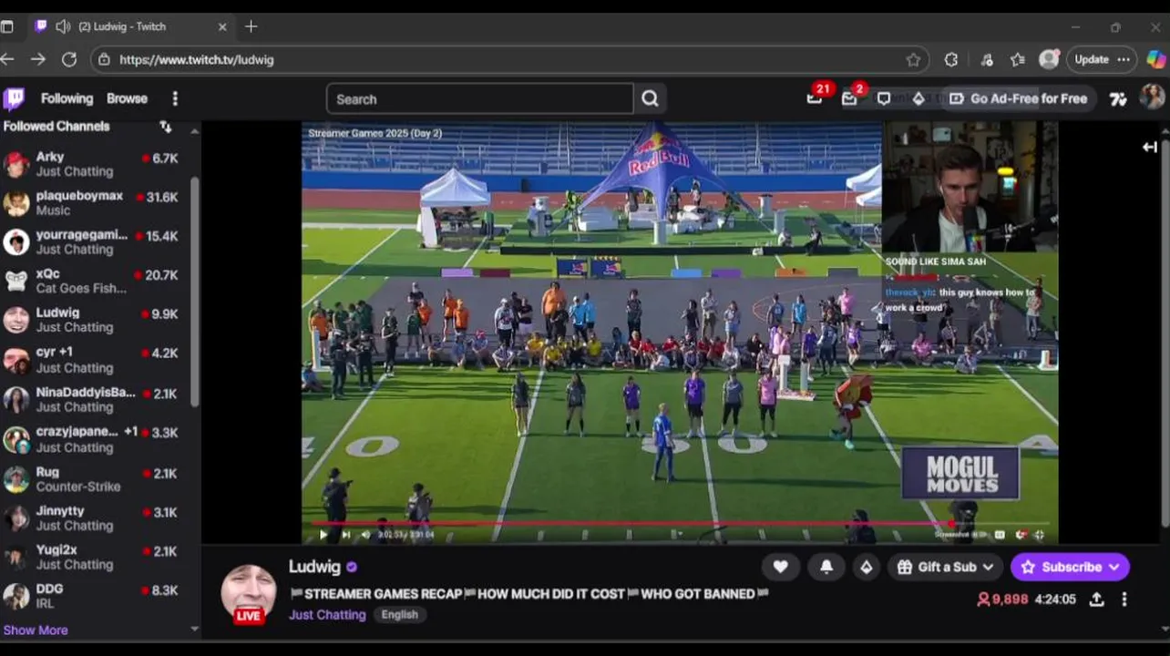This screenshot has width=1170, height=656.
Task: Open the xQc channel in the sidebar
Action: pyautogui.click(x=98, y=281)
